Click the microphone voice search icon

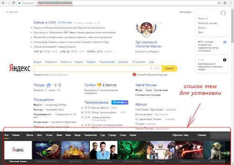(x=151, y=68)
